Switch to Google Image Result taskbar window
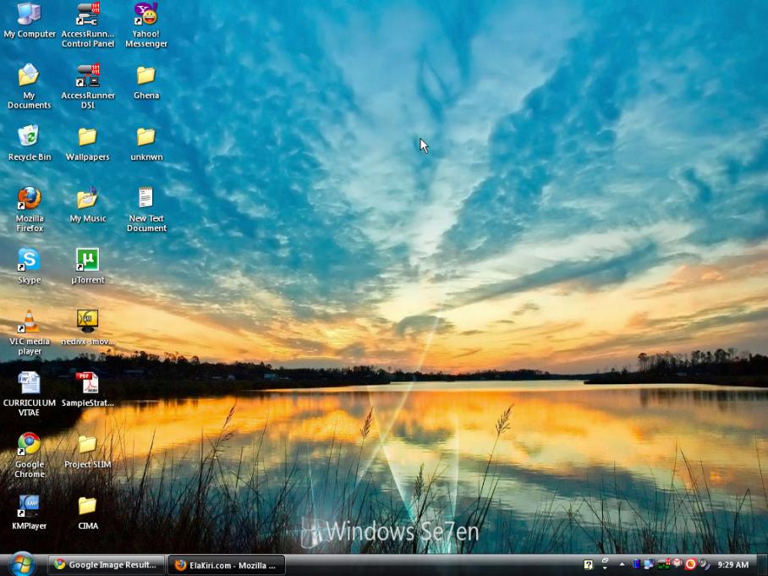Image resolution: width=768 pixels, height=576 pixels. (x=106, y=565)
